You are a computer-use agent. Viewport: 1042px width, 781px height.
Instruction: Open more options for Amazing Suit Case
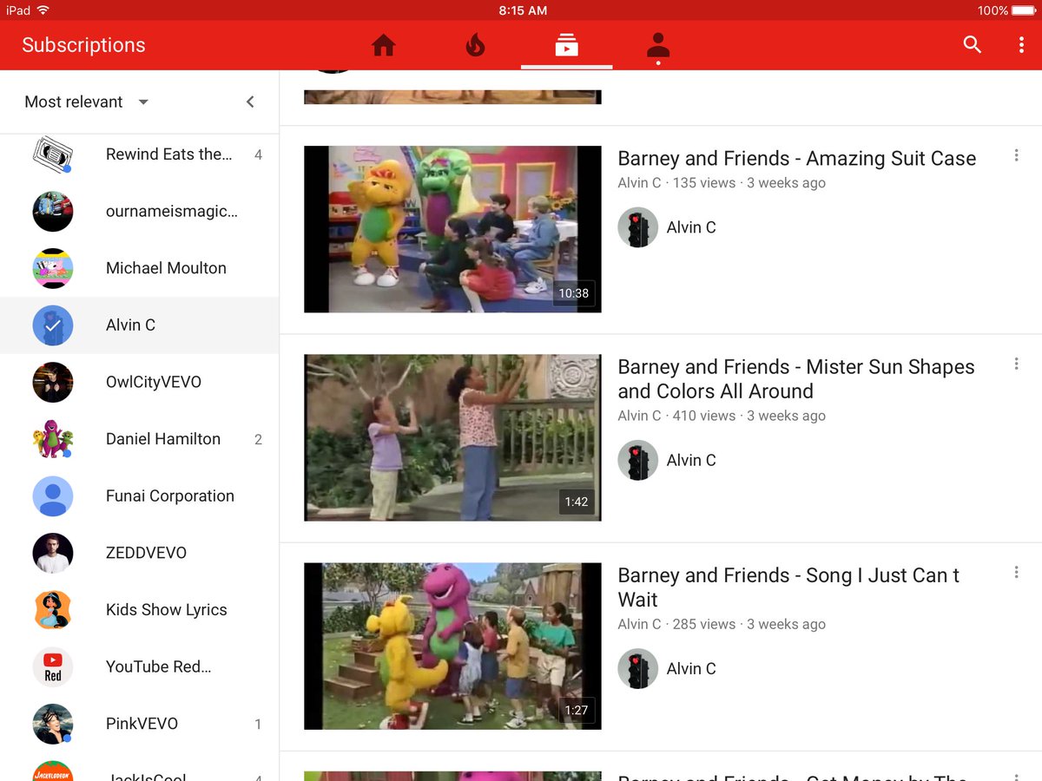tap(1016, 155)
